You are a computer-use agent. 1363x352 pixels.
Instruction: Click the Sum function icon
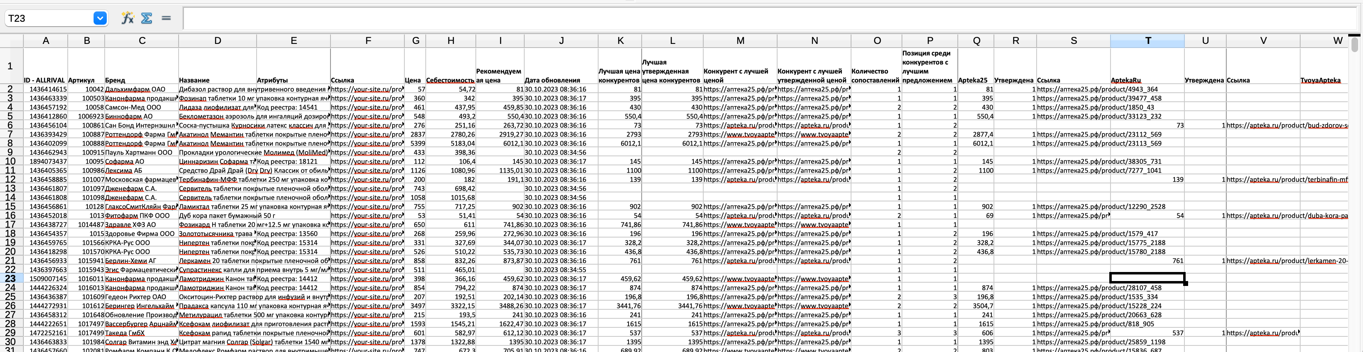click(x=147, y=18)
